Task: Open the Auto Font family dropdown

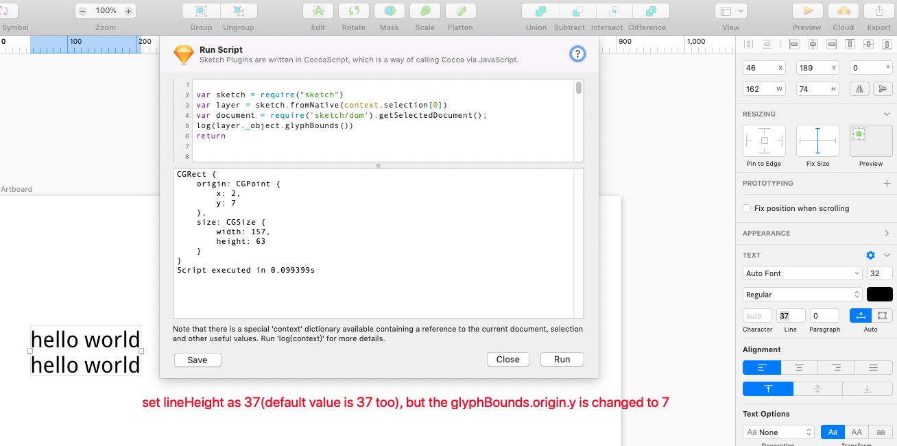Action: [802, 273]
